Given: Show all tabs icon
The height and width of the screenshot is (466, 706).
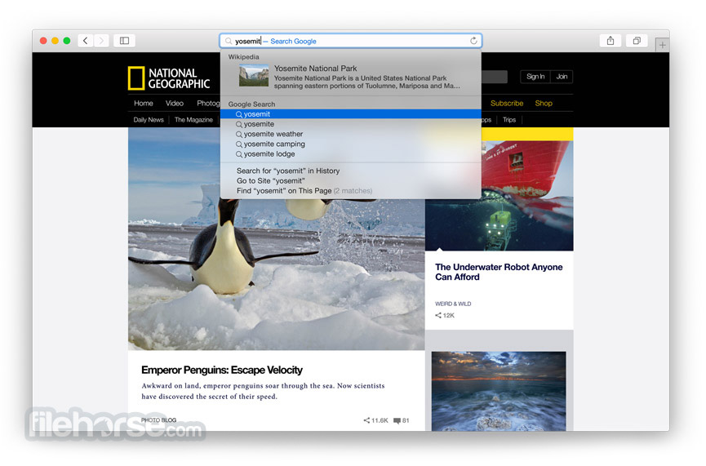Looking at the screenshot, I should coord(637,41).
